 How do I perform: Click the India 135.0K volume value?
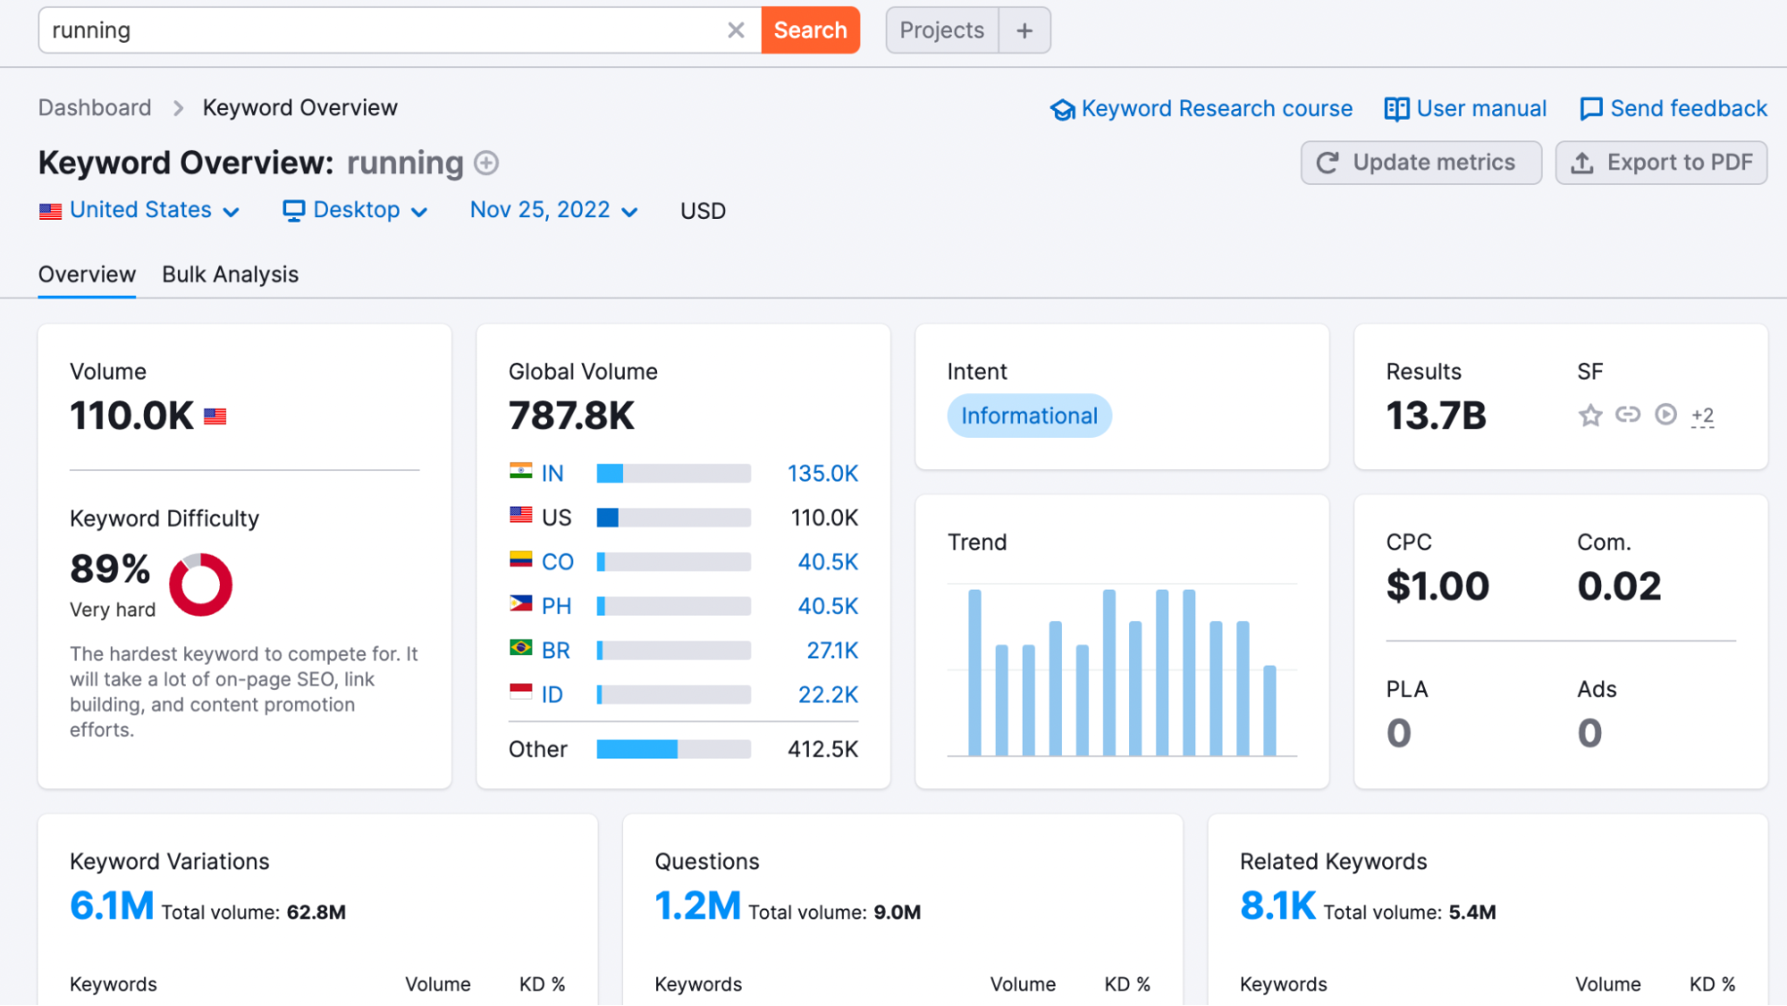pos(822,474)
